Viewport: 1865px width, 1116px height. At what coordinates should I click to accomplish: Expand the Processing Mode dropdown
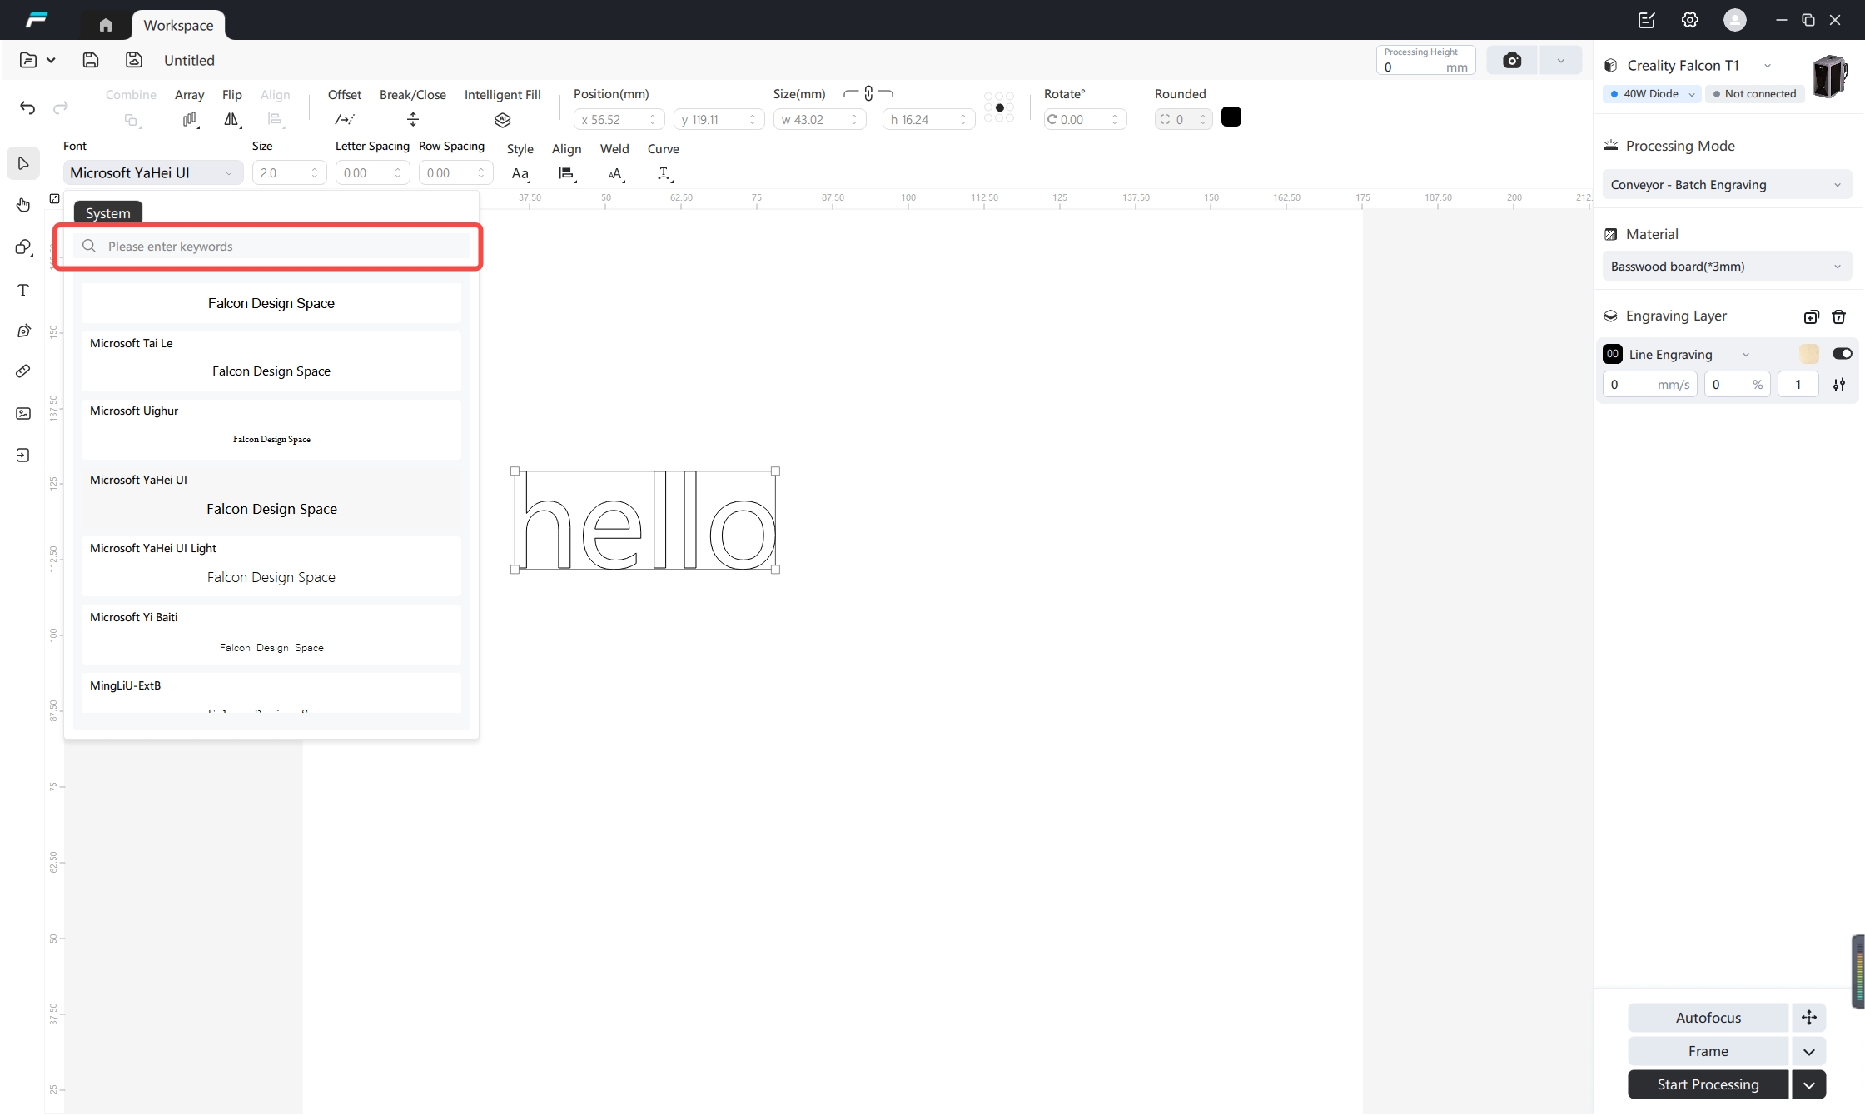click(x=1727, y=185)
